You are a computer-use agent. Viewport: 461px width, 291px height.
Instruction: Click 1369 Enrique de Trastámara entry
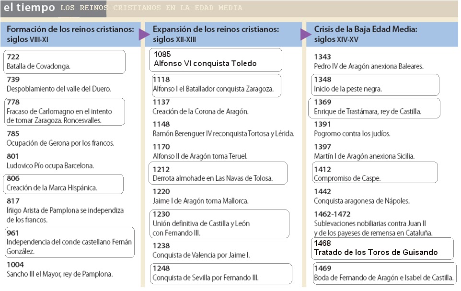pos(374,108)
